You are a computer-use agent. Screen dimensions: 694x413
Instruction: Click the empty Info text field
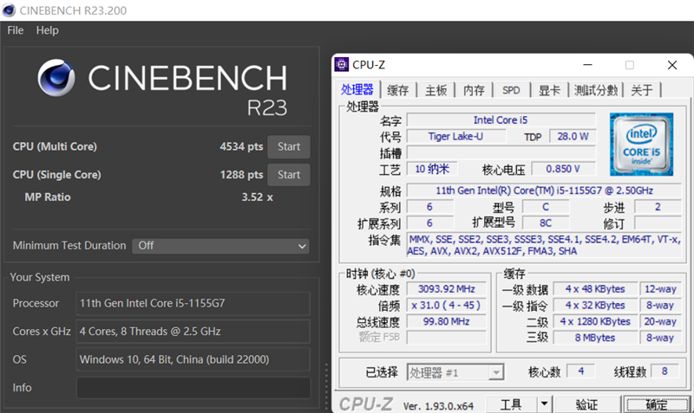193,387
